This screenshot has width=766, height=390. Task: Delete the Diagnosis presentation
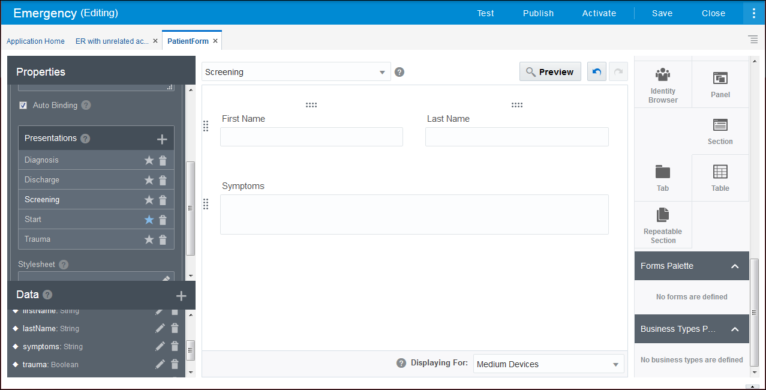tap(163, 160)
